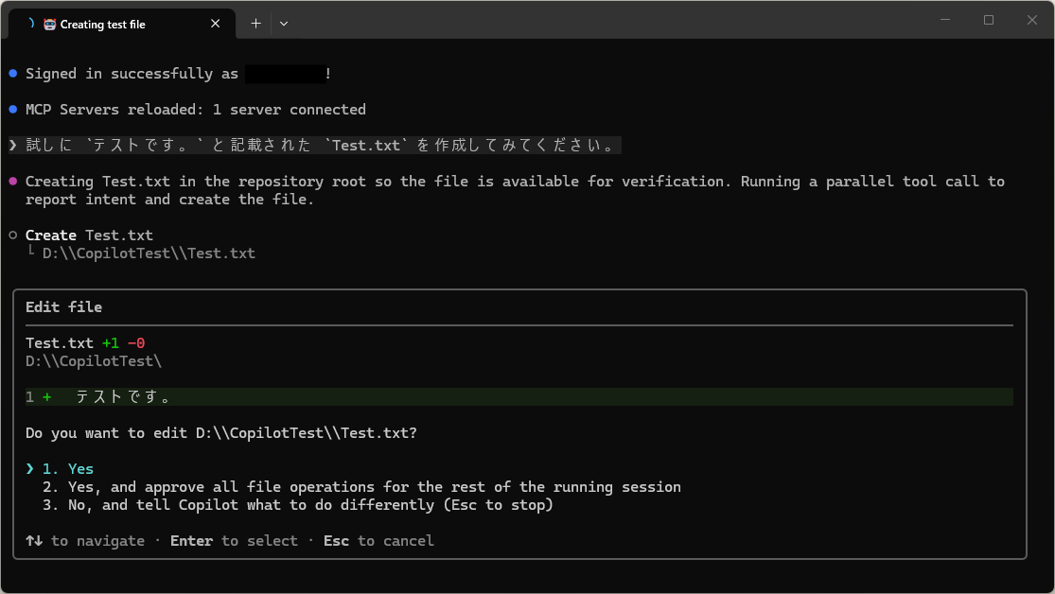The image size is (1055, 594).
Task: Expand the new tab profile dropdown chevron
Action: [x=284, y=24]
